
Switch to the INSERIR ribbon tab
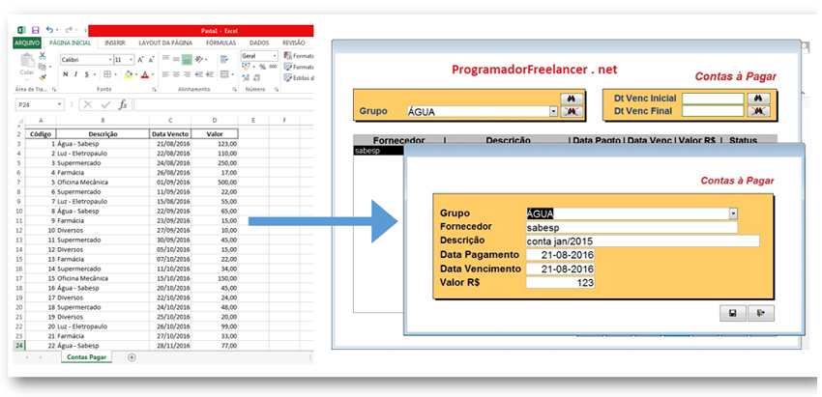coord(115,43)
